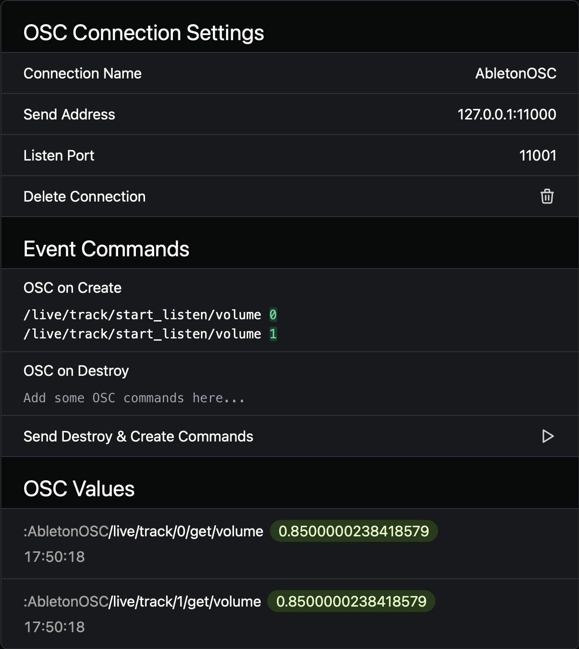
Task: Click the track/0 volume value badge
Action: coord(354,531)
